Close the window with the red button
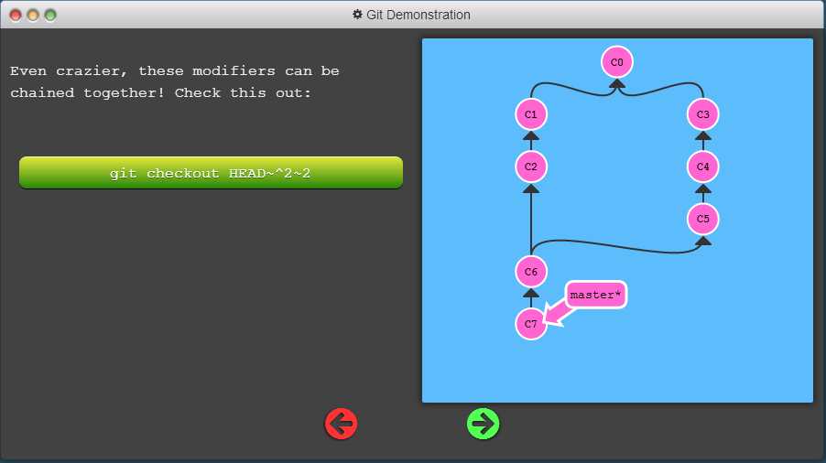Image resolution: width=826 pixels, height=463 pixels. coord(16,16)
